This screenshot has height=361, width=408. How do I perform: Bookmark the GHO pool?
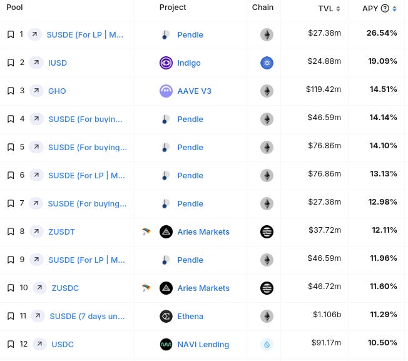coord(11,91)
